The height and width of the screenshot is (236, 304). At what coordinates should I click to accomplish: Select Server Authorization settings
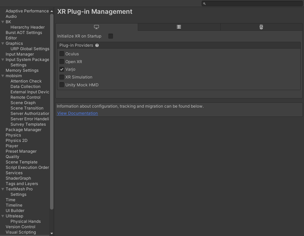point(30,114)
